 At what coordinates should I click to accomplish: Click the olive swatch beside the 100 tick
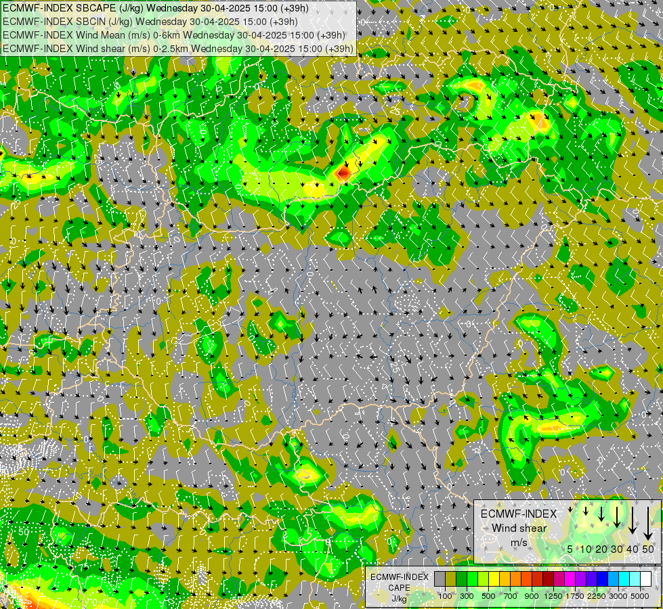[x=451, y=579]
